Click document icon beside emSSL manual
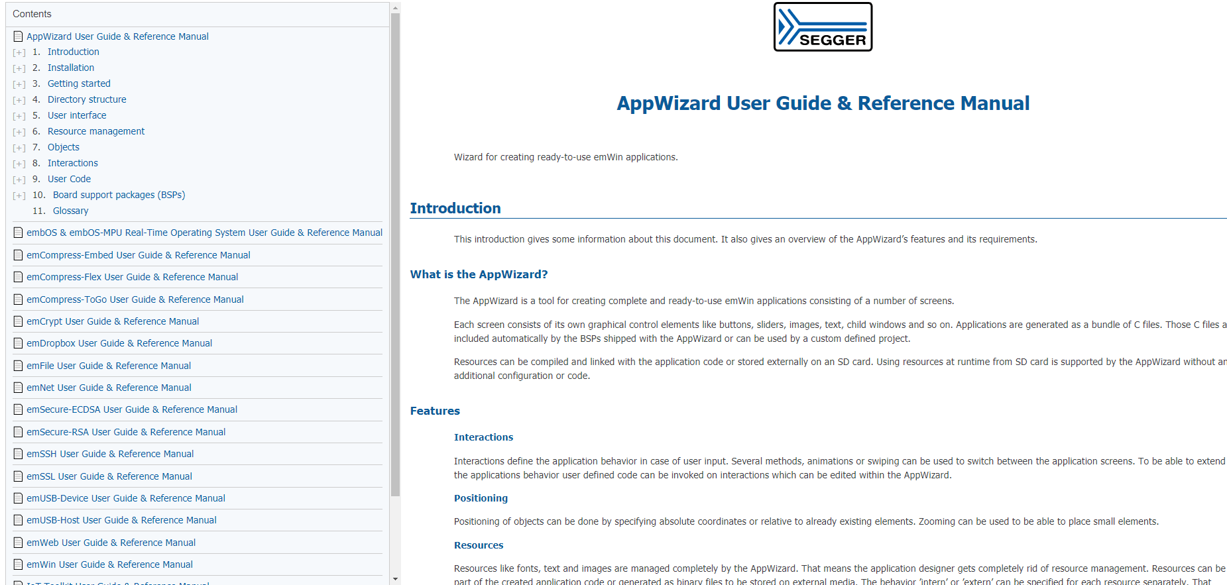The width and height of the screenshot is (1227, 585). click(x=19, y=476)
